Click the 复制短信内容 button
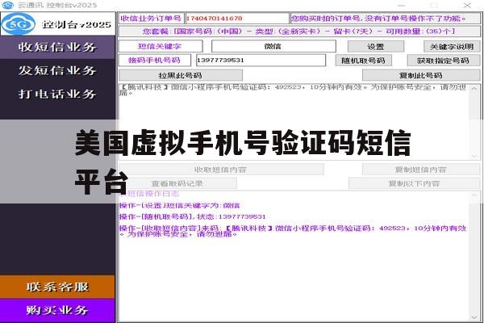 coord(421,170)
